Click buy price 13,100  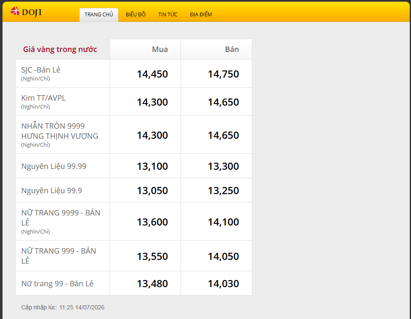(x=152, y=166)
